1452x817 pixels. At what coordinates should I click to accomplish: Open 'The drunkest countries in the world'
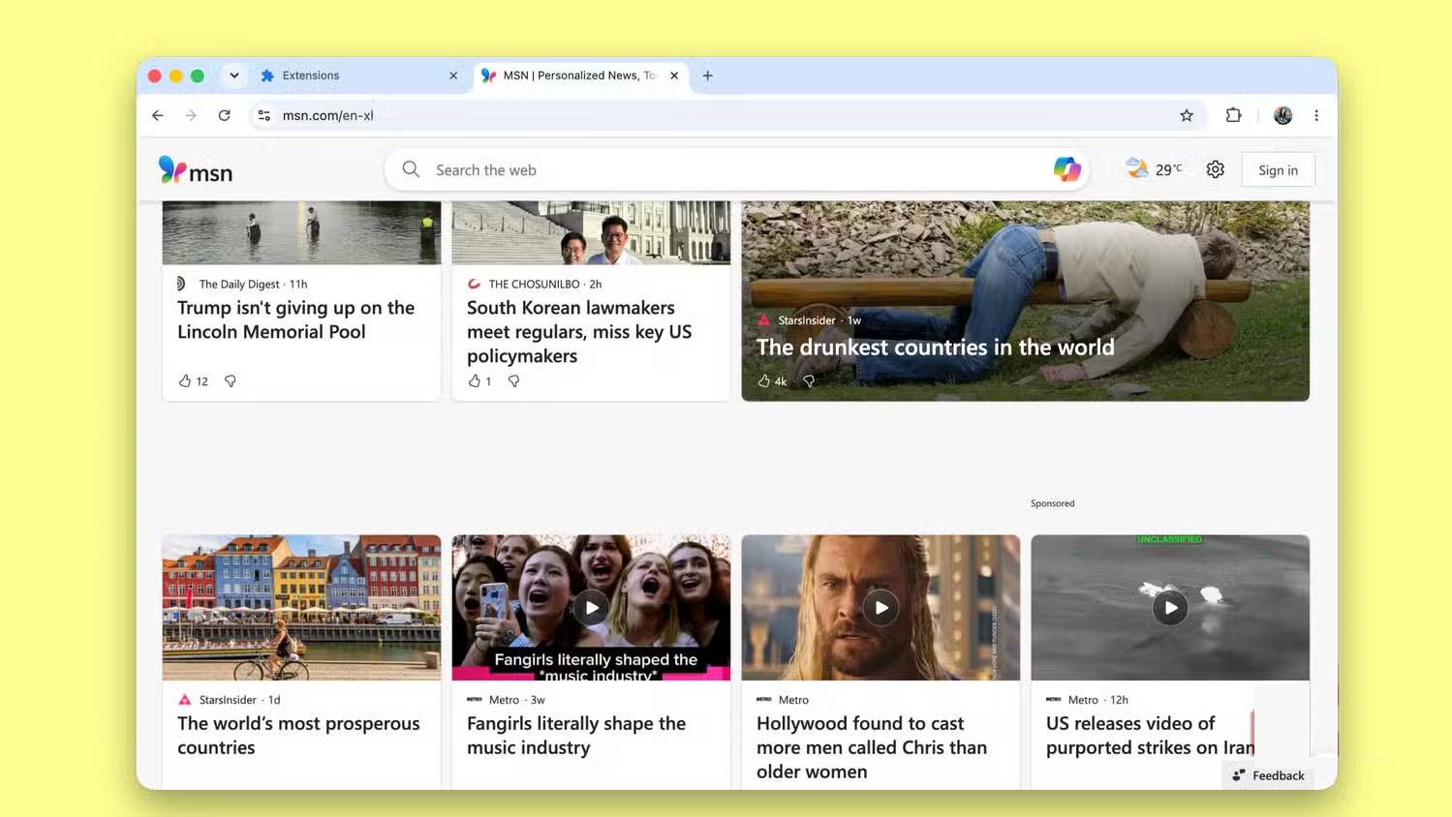click(x=935, y=348)
